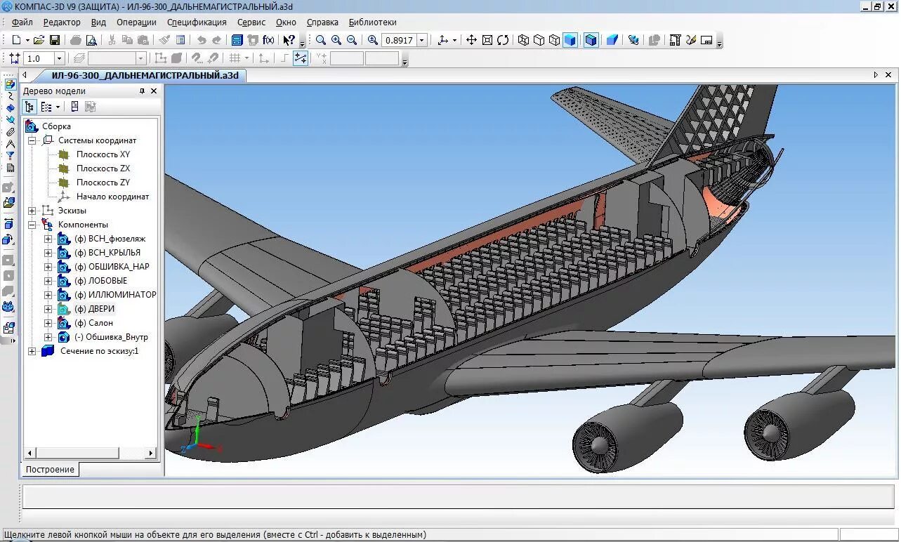This screenshot has width=901, height=542.
Task: Click the pin icon of Дерево модели panel
Action: coord(142,91)
